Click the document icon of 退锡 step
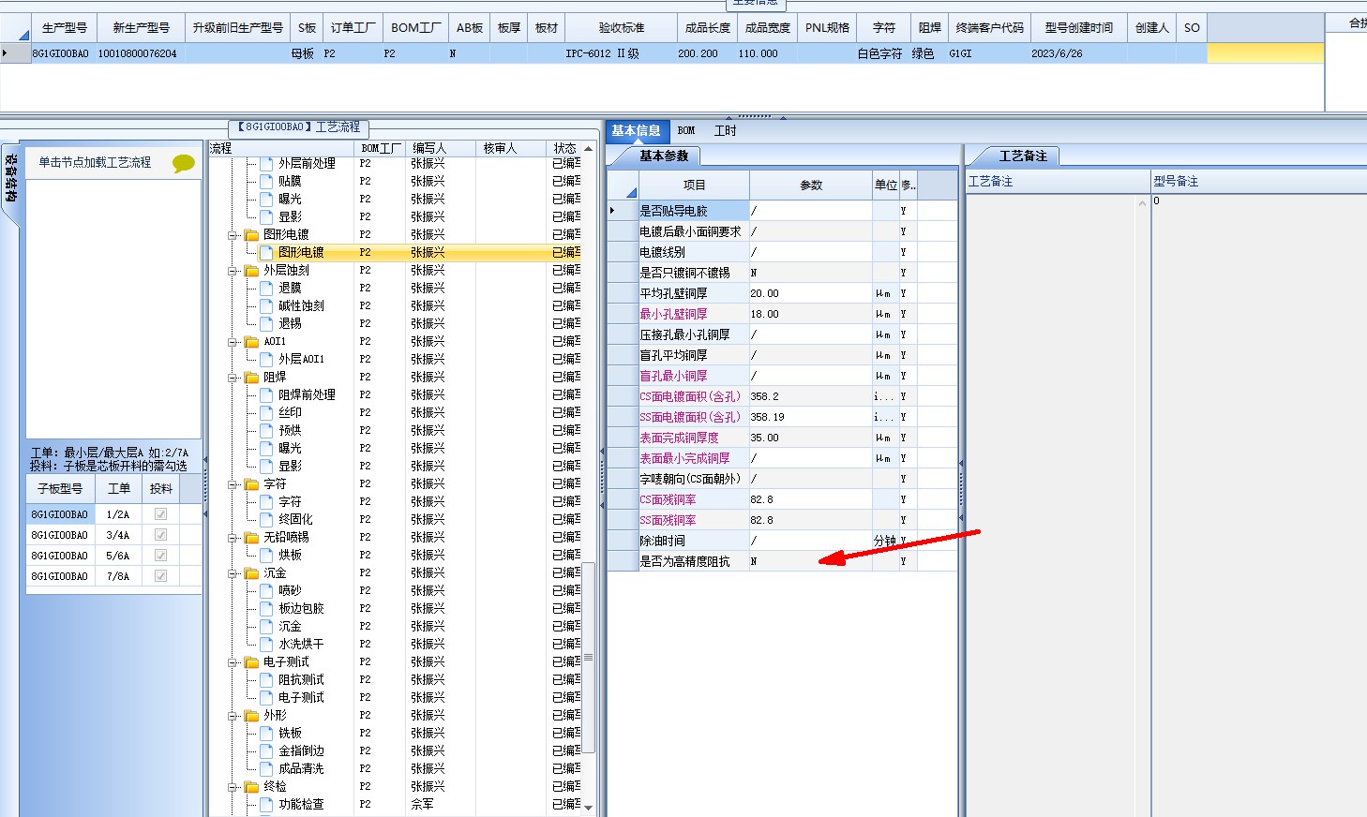1367x817 pixels. 266,323
